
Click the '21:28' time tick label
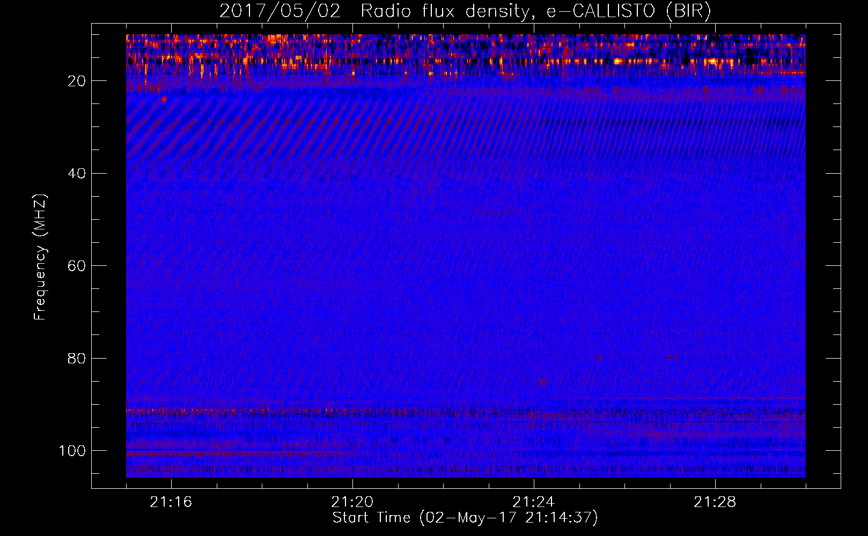coord(715,502)
